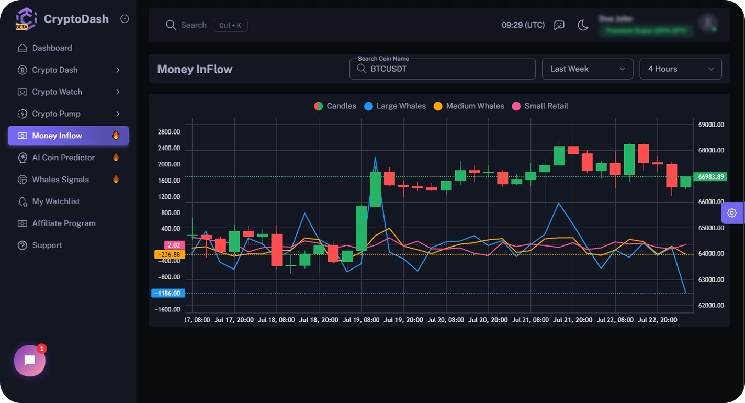This screenshot has width=745, height=403.
Task: Focus the top Search field
Action: click(x=194, y=25)
